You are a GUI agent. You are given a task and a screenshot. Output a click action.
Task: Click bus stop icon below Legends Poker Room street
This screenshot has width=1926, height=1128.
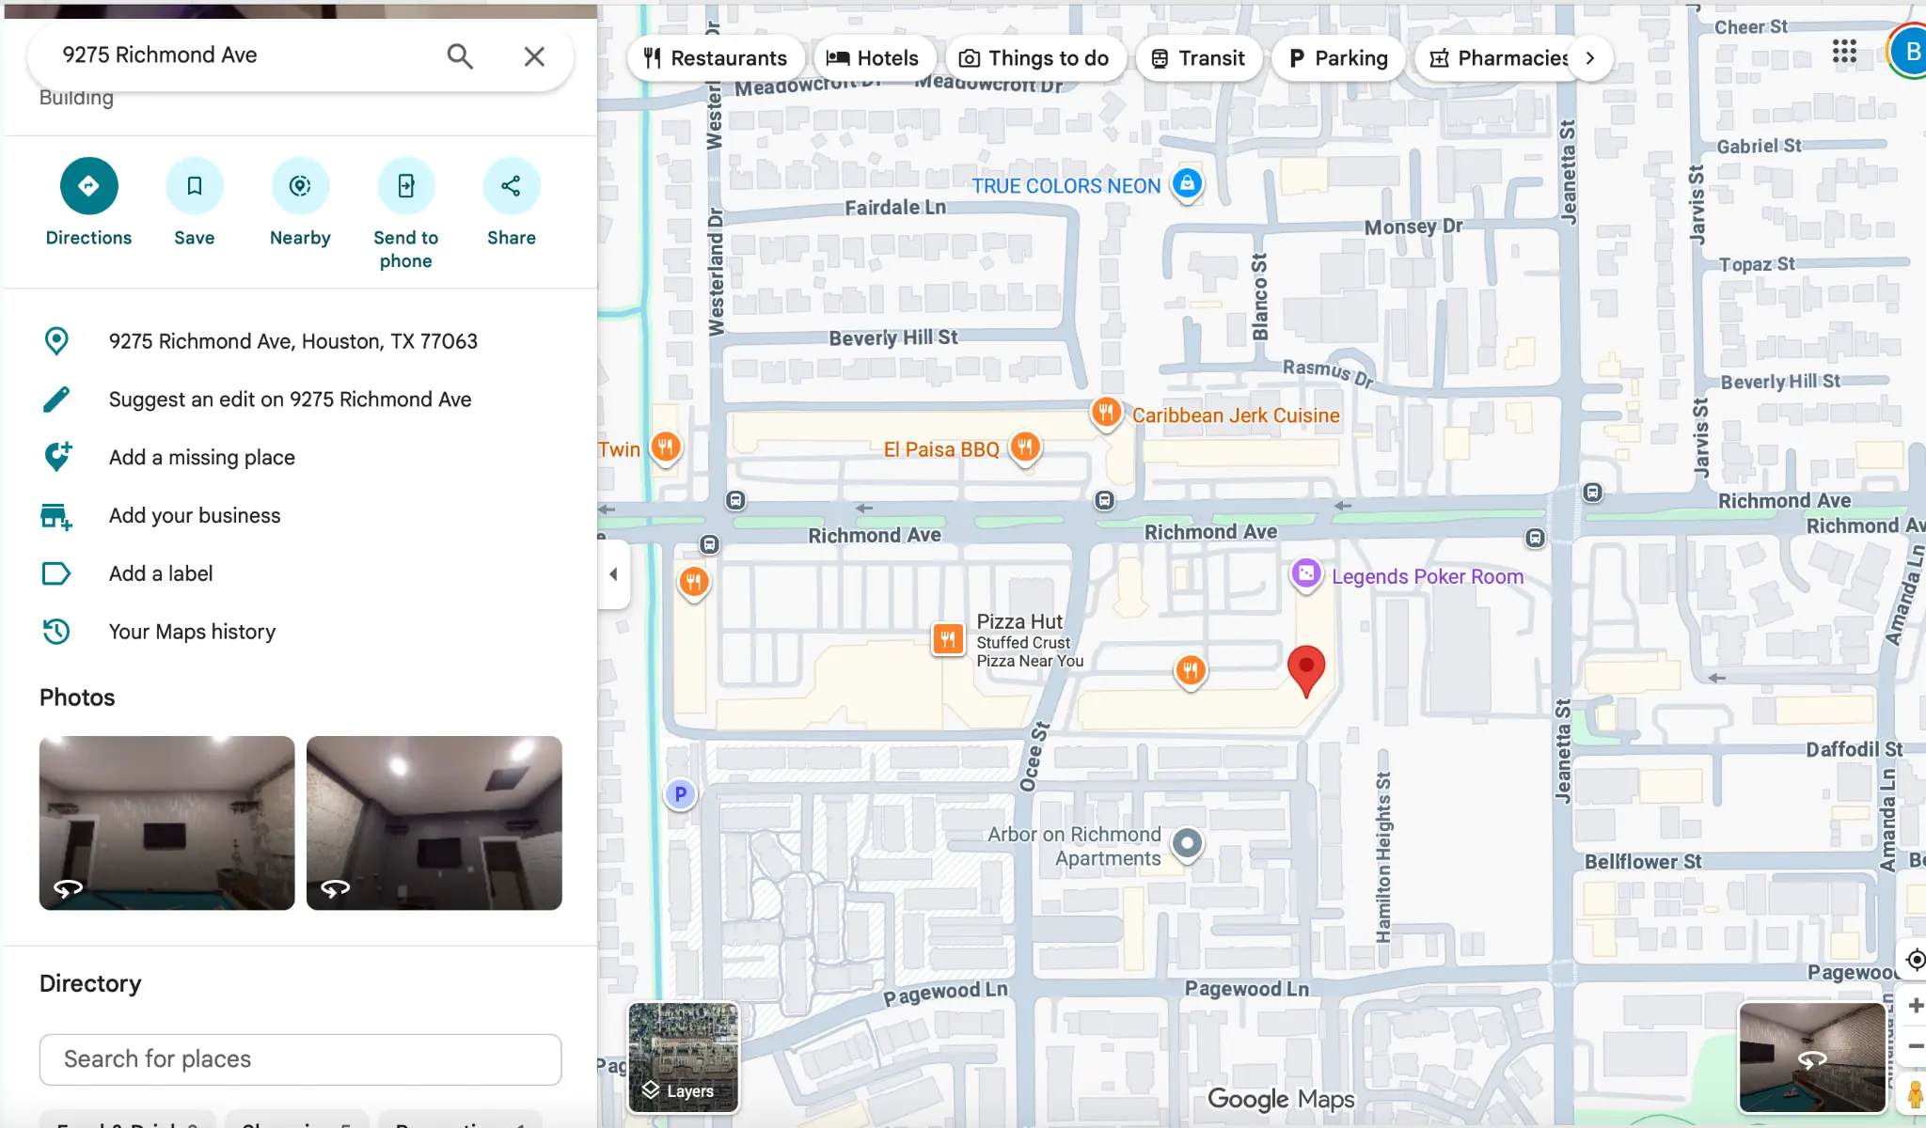1535,538
